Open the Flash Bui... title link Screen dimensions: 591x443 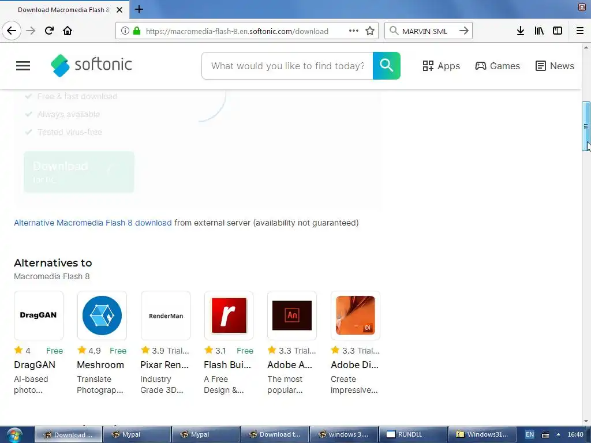227,365
